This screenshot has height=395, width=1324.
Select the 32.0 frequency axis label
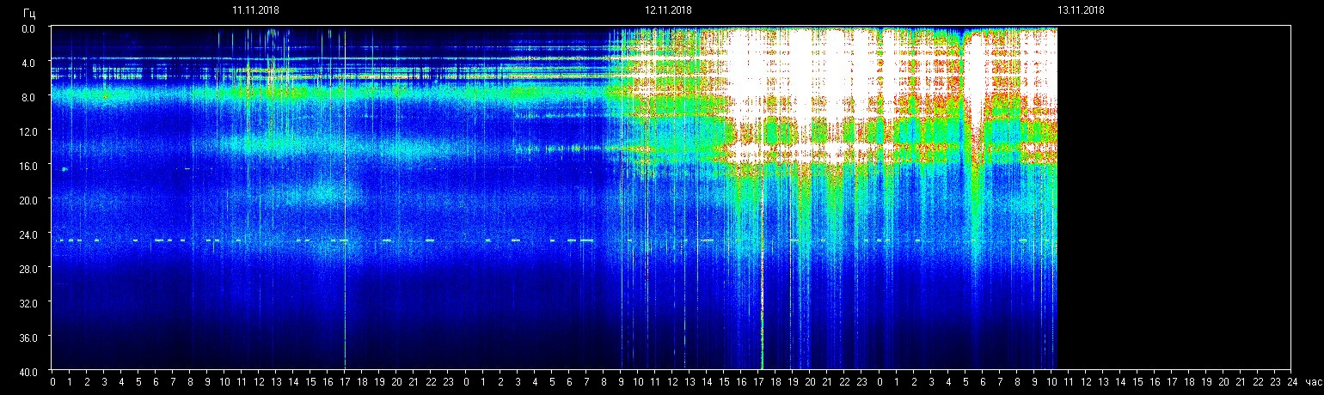pyautogui.click(x=28, y=302)
